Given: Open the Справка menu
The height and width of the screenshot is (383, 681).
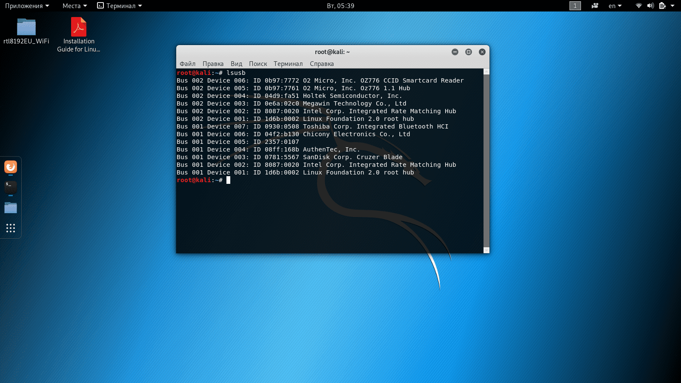Looking at the screenshot, I should pyautogui.click(x=321, y=64).
